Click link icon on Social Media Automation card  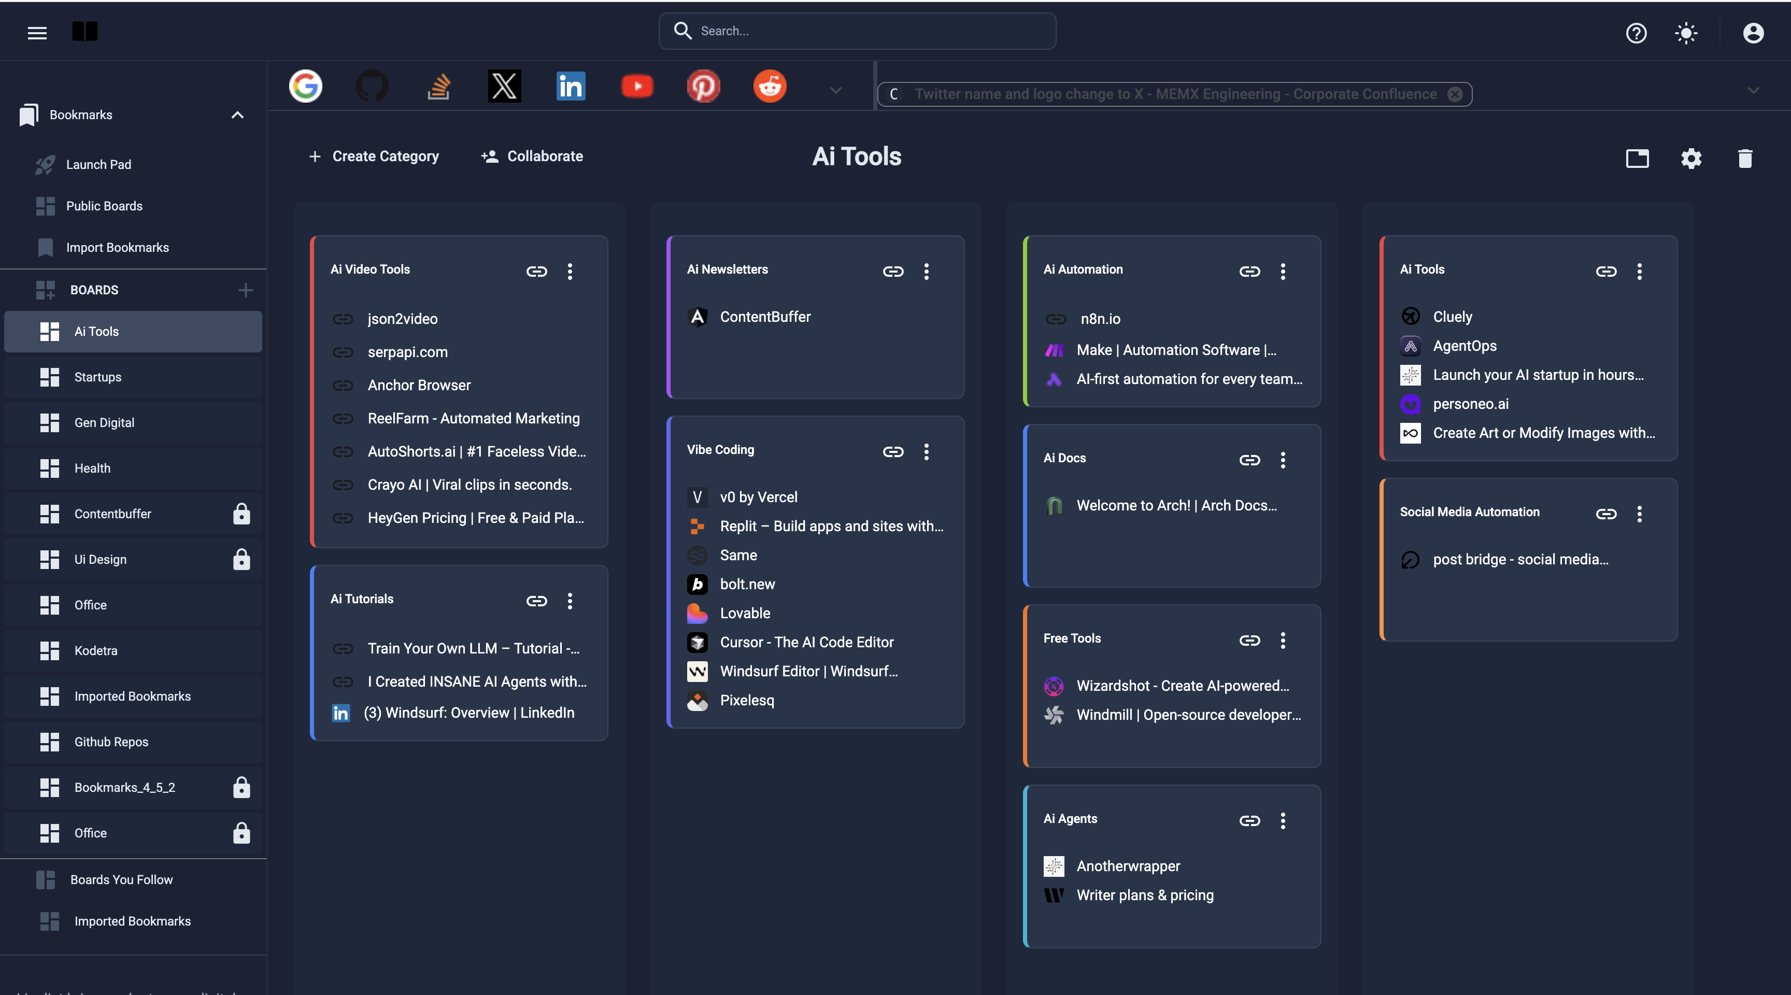click(x=1606, y=514)
